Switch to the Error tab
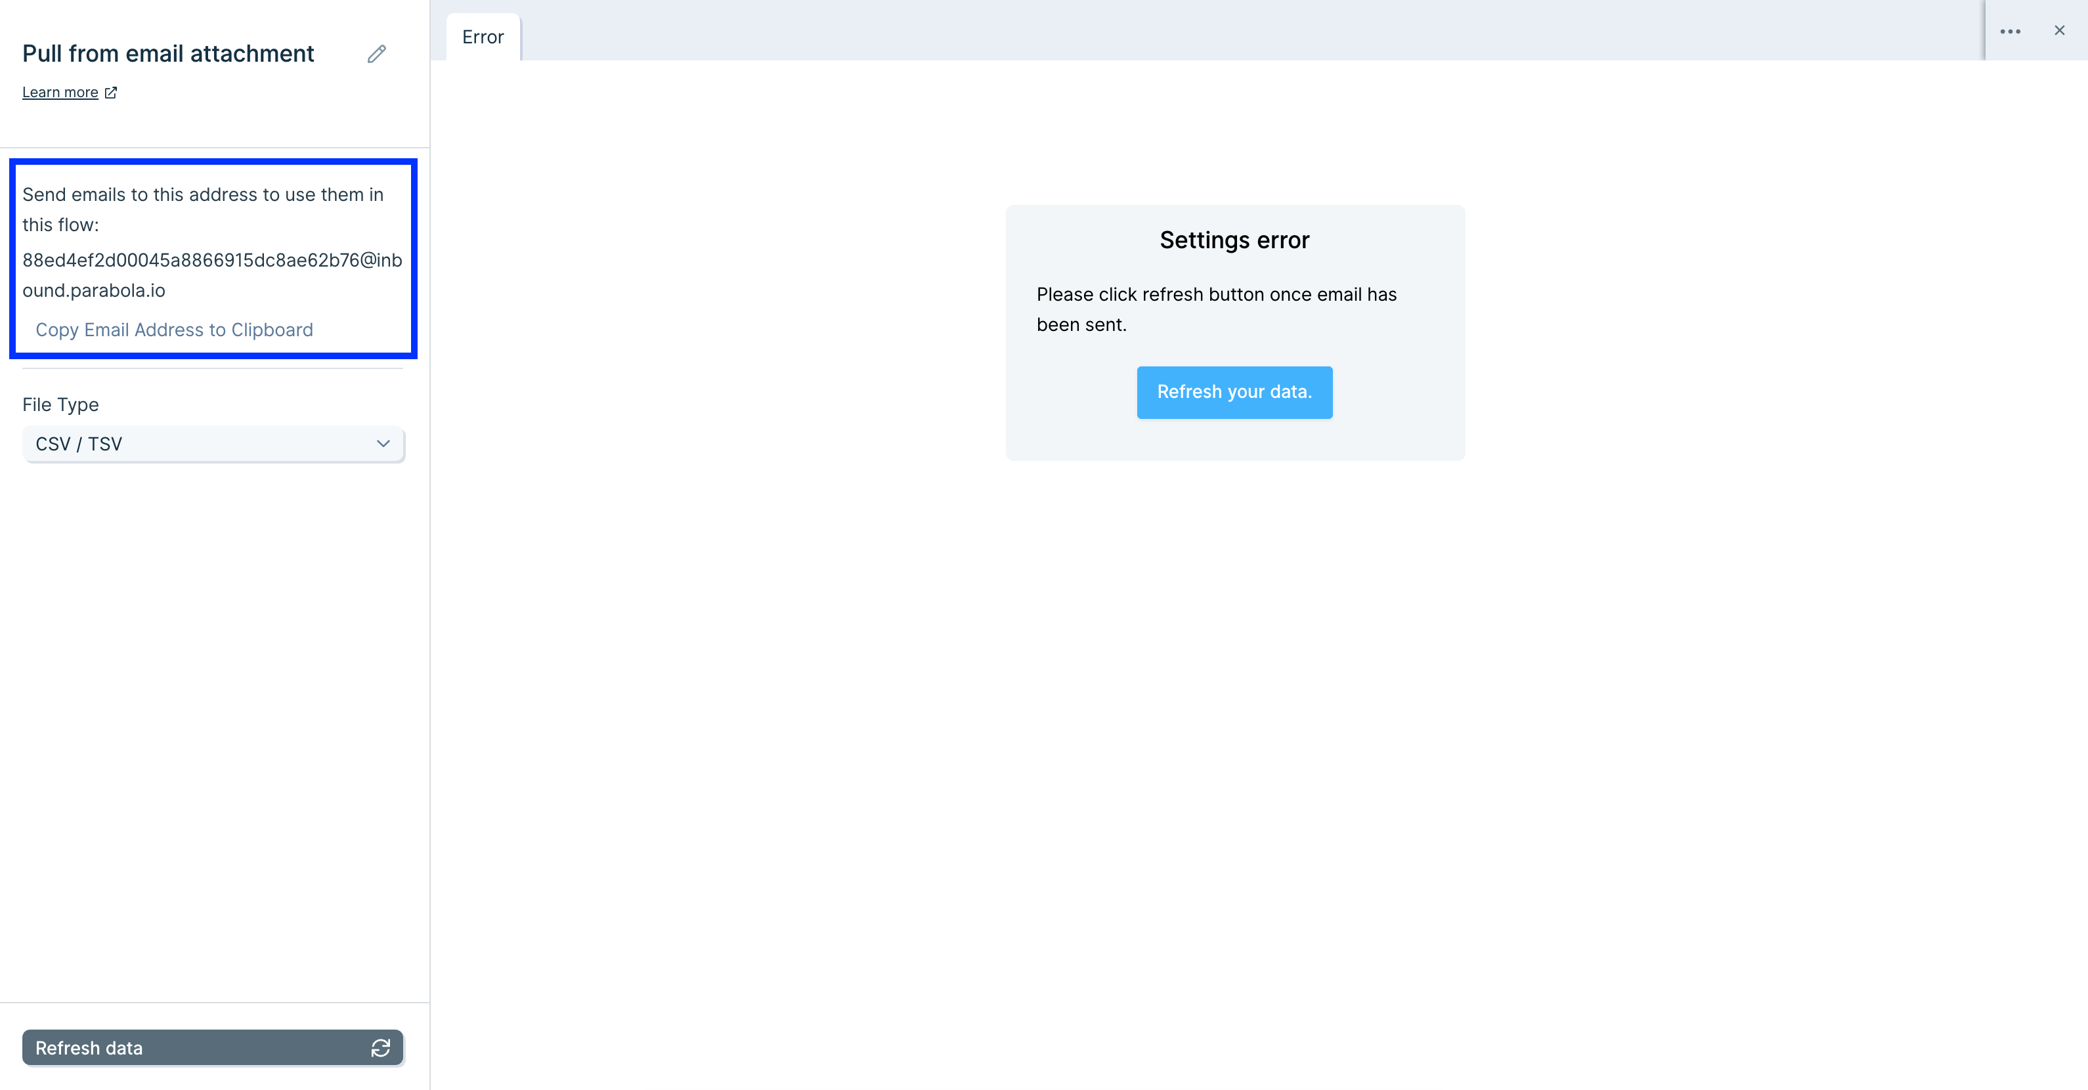 tap(483, 37)
